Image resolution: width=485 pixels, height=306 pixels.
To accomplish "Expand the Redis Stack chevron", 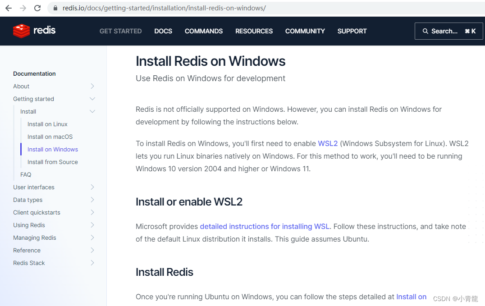I will coord(92,263).
